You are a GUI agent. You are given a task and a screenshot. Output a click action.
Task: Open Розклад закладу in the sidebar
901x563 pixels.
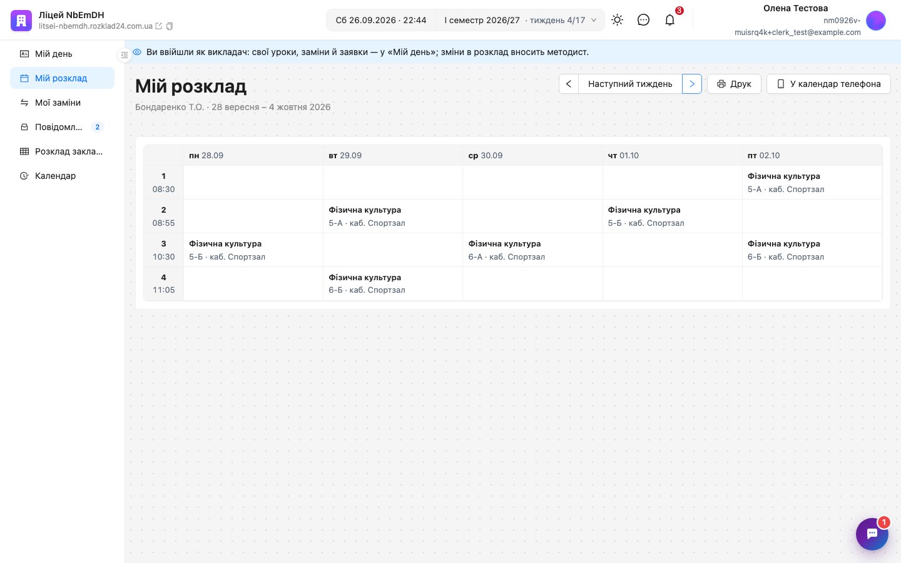pos(63,151)
